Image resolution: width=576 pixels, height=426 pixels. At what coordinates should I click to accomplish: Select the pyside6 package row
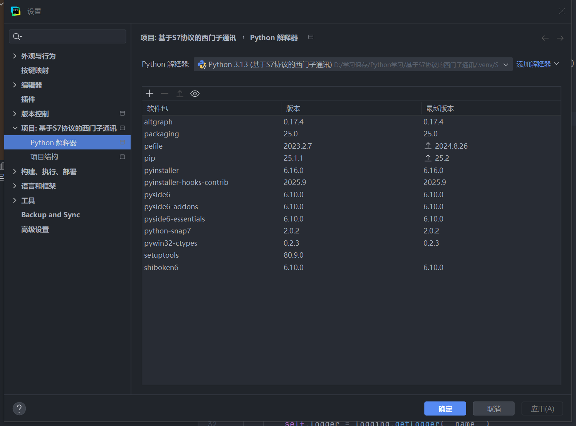click(351, 195)
